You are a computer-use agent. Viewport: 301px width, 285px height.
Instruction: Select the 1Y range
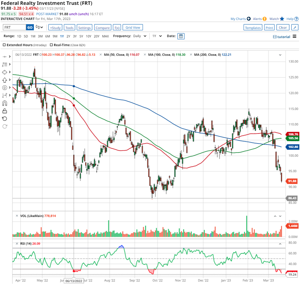[62, 36]
